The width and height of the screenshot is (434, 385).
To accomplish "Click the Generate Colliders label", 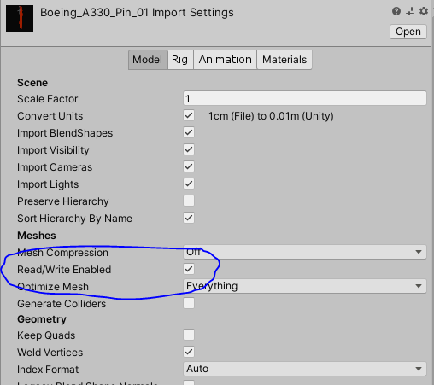I will click(x=62, y=304).
